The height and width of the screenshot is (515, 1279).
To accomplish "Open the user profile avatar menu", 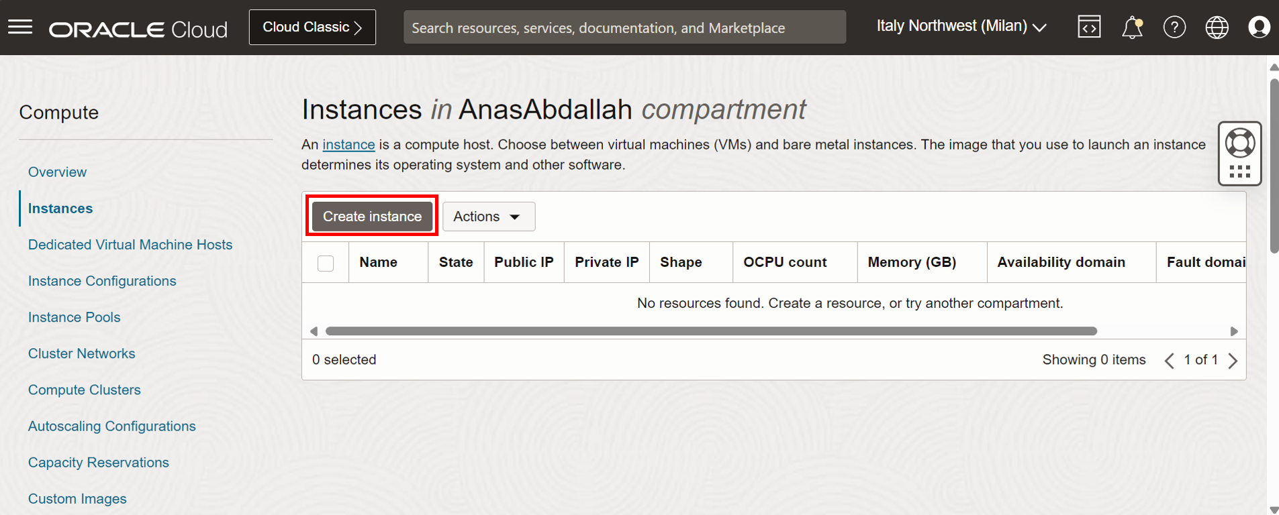I will (1259, 27).
